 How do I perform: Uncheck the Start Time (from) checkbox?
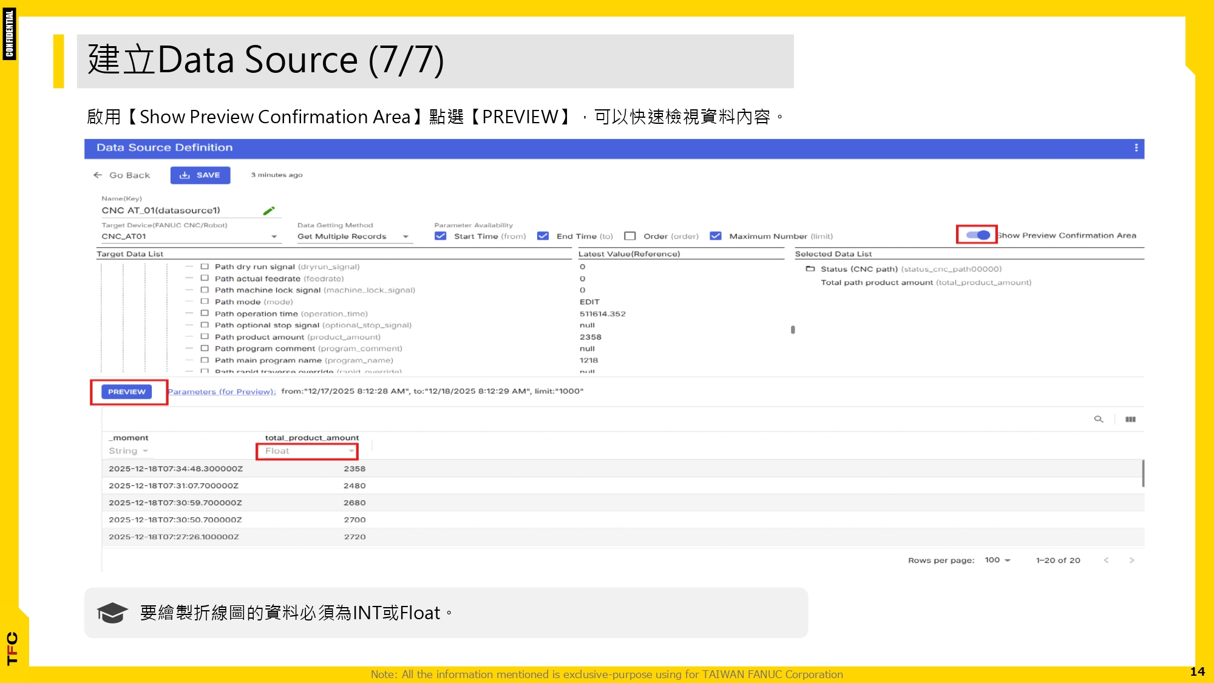click(440, 236)
